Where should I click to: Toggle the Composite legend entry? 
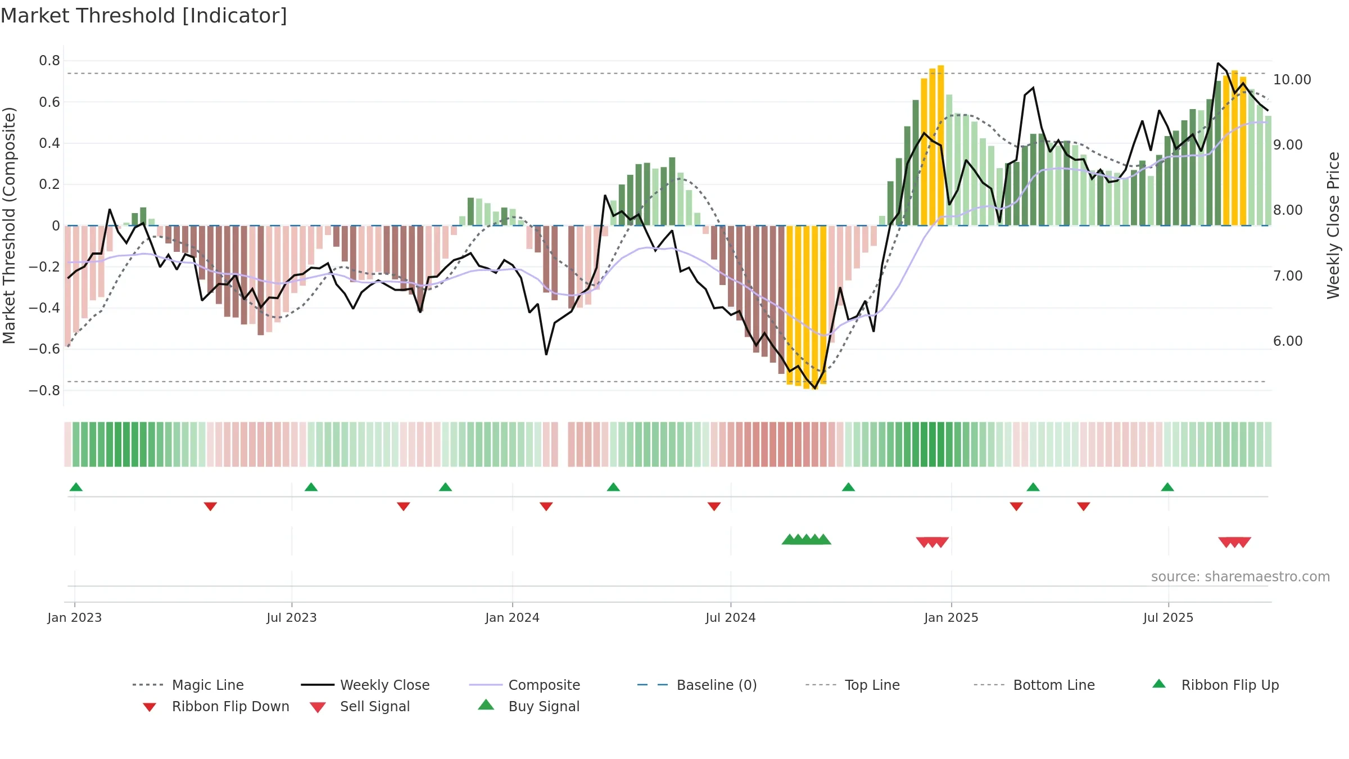(525, 685)
